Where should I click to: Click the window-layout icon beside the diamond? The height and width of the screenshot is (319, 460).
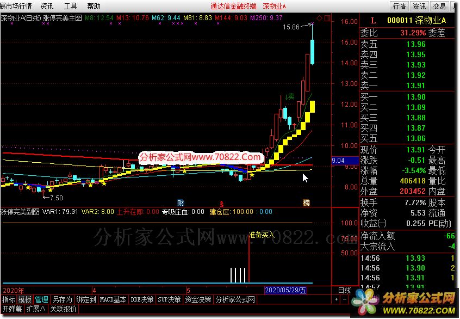tap(327, 18)
